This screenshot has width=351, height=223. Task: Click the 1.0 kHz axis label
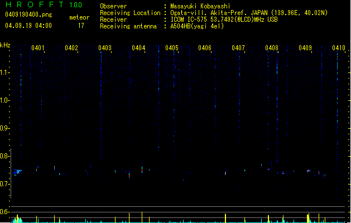click(4, 100)
